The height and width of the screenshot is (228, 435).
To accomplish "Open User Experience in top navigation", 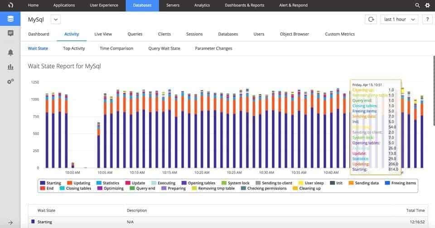I will [104, 5].
